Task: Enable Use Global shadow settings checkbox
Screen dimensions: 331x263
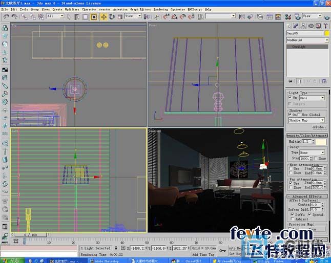Action: click(299, 115)
